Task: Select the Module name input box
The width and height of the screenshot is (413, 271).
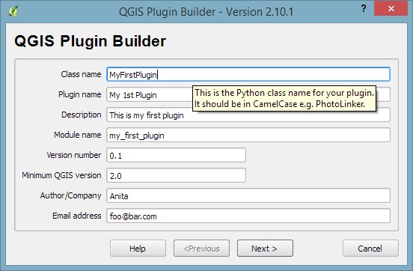Action: [x=248, y=135]
